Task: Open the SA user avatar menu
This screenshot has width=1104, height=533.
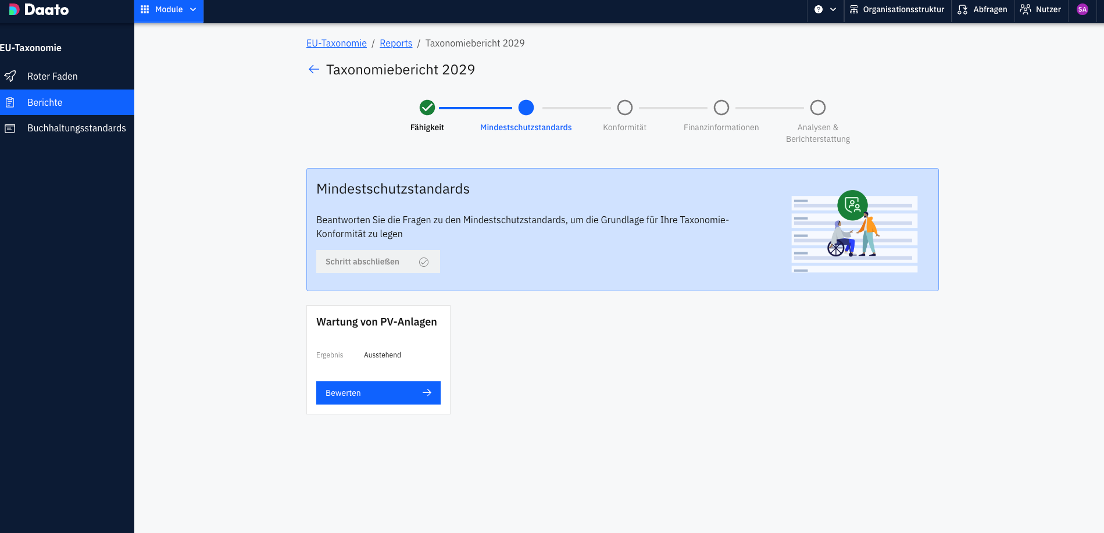Action: 1082,9
